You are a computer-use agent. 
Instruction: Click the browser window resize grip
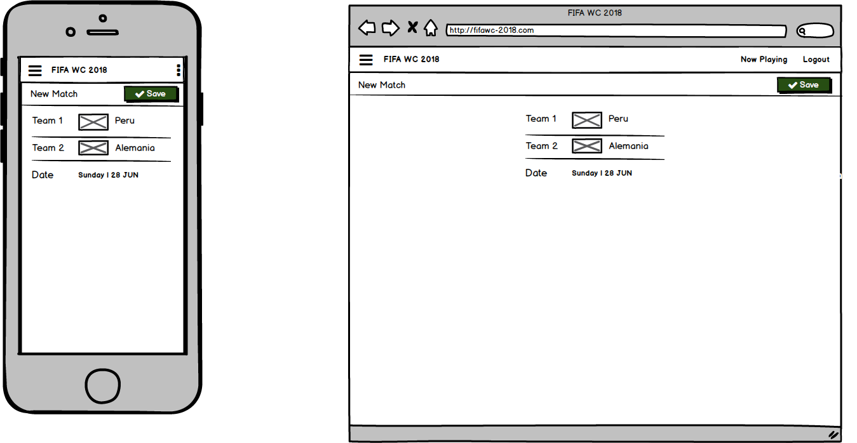pyautogui.click(x=833, y=435)
